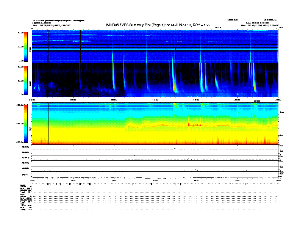Screen dimensions: 300x232
Task: Click the 08:00 tick label below RAD1 spectrogram
Action: pyautogui.click(x=114, y=100)
